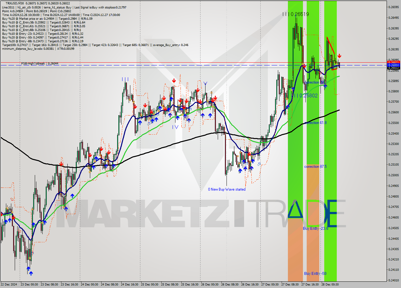
Task: Select 0.25400 on the price axis
Action: coord(394,133)
